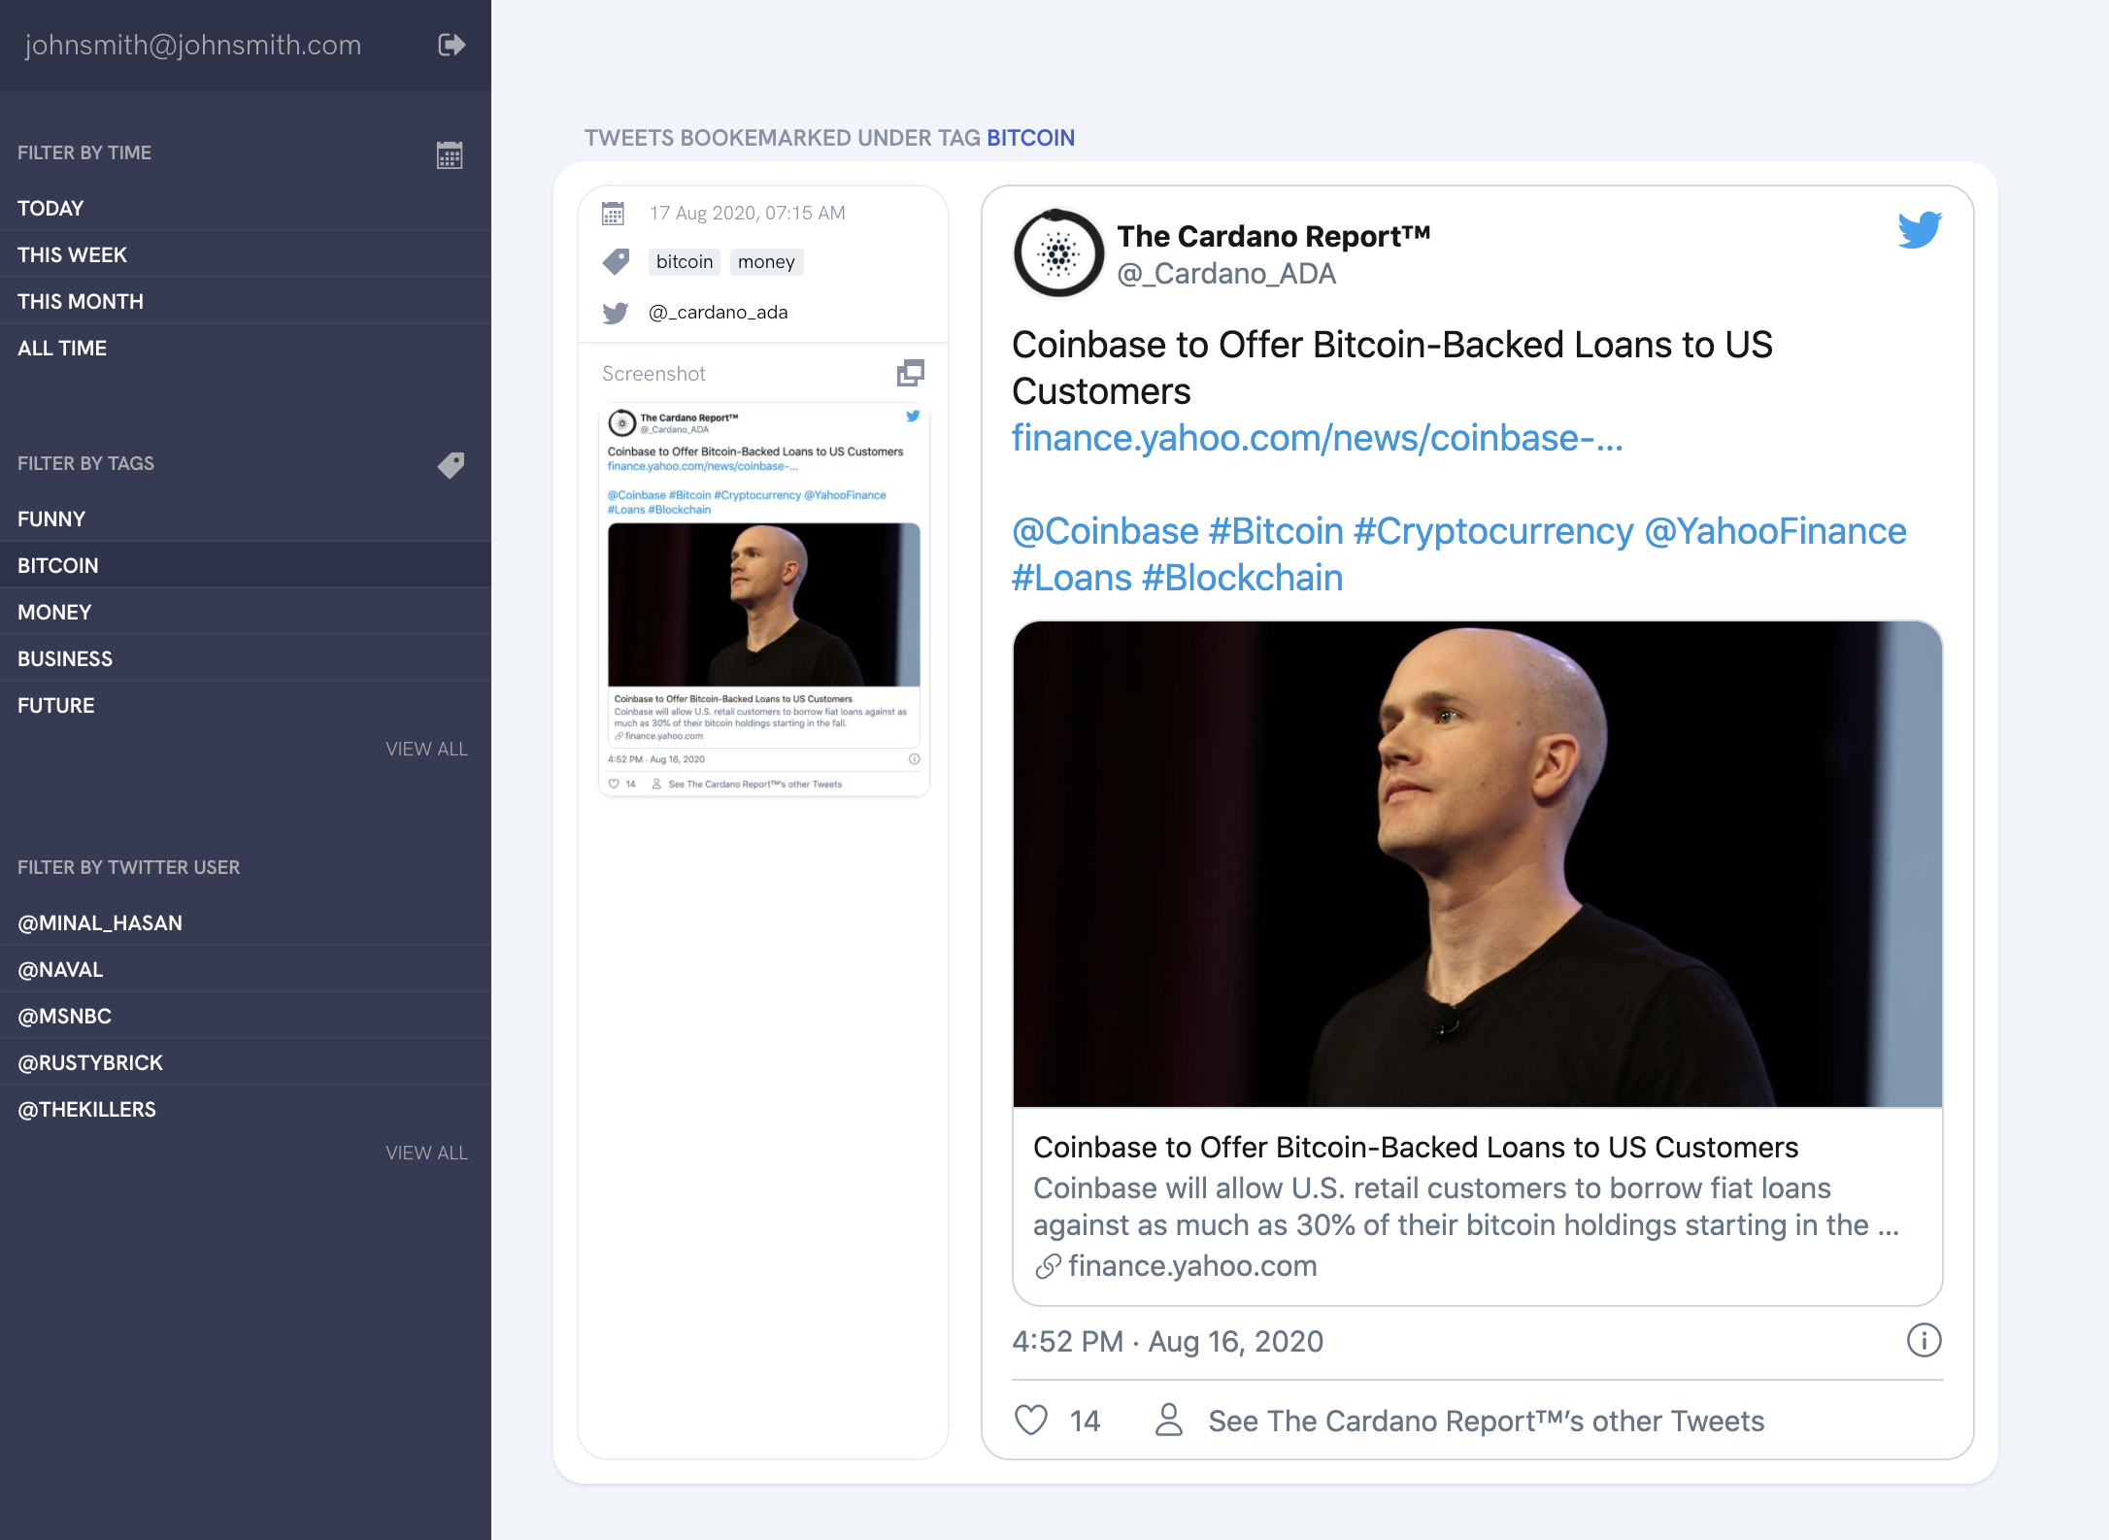This screenshot has width=2109, height=1540.
Task: Filter by user @NAVAL
Action: point(246,969)
